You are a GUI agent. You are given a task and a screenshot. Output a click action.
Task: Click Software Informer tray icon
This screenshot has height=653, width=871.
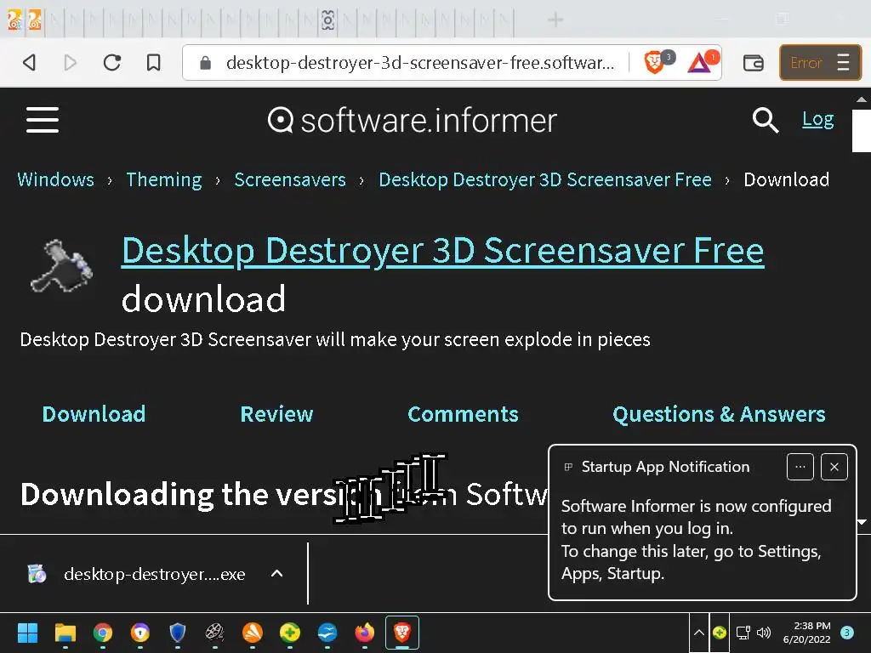pos(720,633)
